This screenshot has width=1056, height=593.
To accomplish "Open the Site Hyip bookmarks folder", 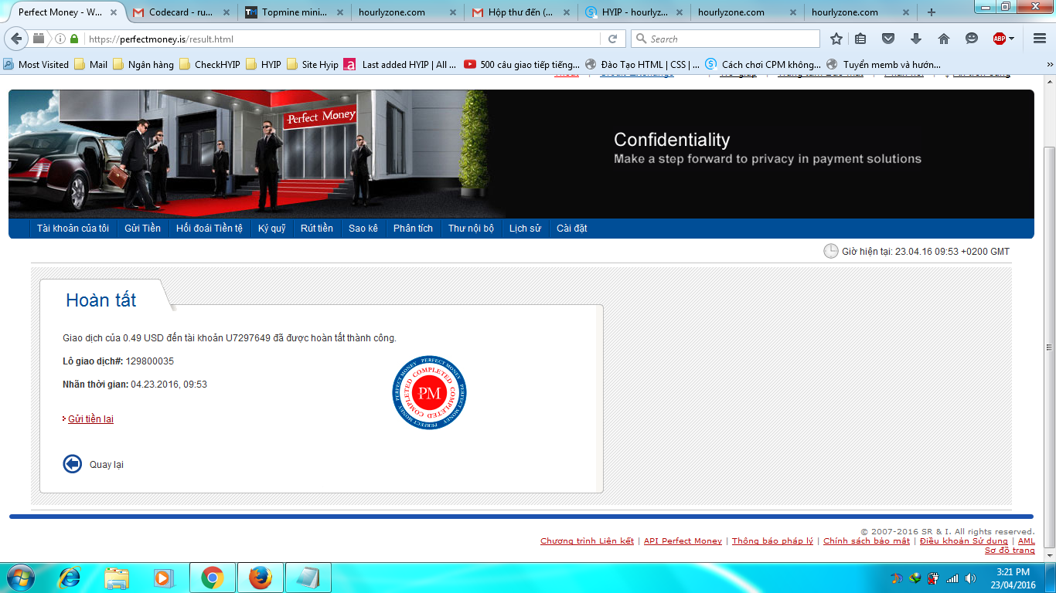I will coord(312,65).
